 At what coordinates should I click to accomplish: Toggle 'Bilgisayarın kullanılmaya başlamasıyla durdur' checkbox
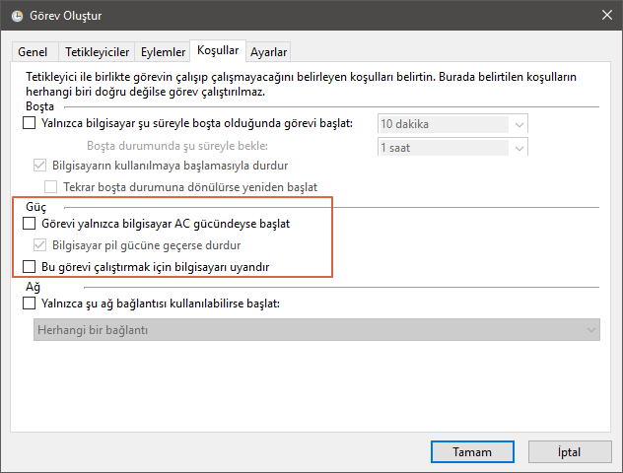(x=39, y=166)
